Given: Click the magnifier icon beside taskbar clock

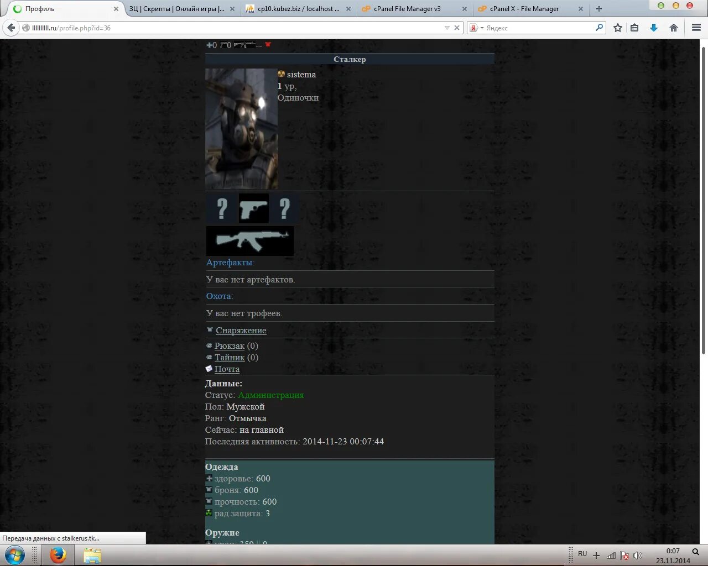Looking at the screenshot, I should click(696, 552).
